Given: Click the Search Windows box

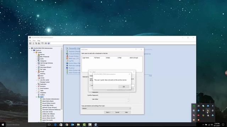Looking at the screenshot, I should (x=26, y=125).
